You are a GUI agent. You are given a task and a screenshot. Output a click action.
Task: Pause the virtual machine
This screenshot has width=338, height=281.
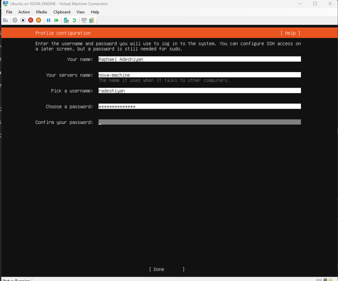point(49,20)
